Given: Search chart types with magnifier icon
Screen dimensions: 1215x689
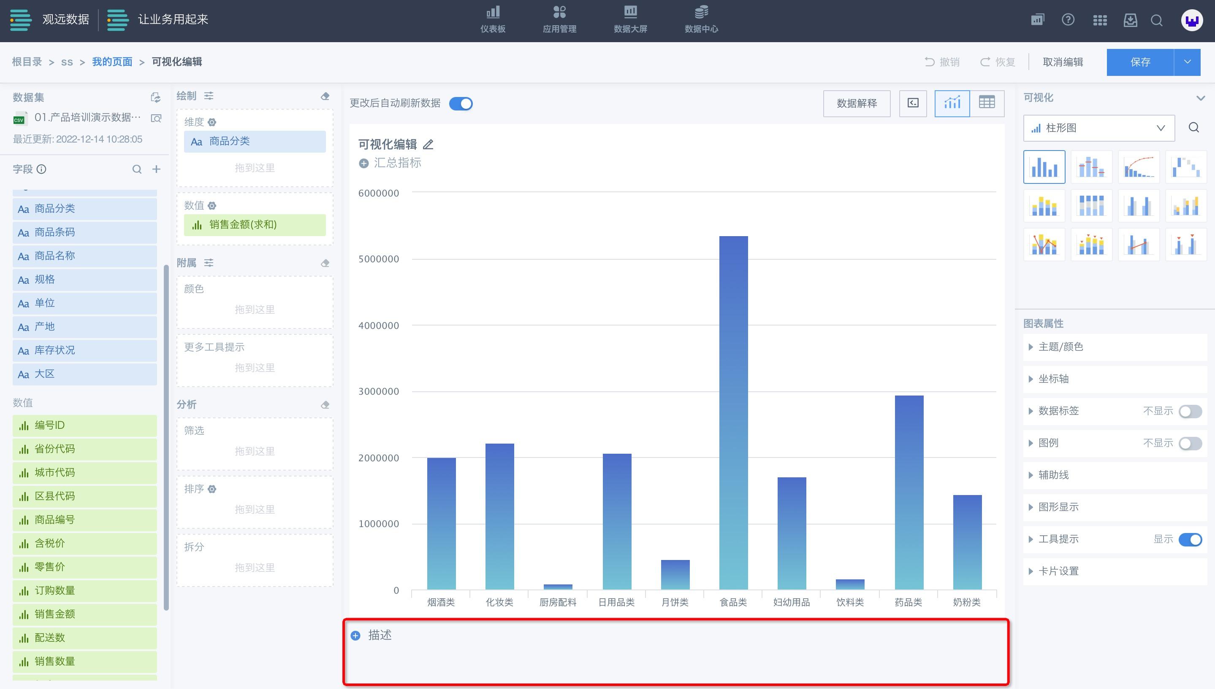Looking at the screenshot, I should pyautogui.click(x=1194, y=128).
